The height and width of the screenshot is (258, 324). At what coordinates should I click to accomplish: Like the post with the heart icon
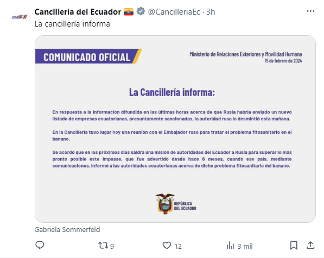pos(167,246)
